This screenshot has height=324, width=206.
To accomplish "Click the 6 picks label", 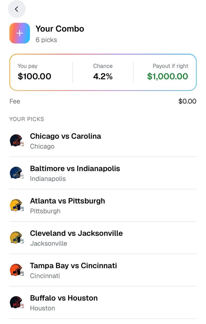I will click(46, 40).
